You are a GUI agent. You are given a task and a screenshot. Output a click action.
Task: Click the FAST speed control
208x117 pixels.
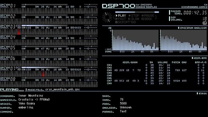[121, 19]
